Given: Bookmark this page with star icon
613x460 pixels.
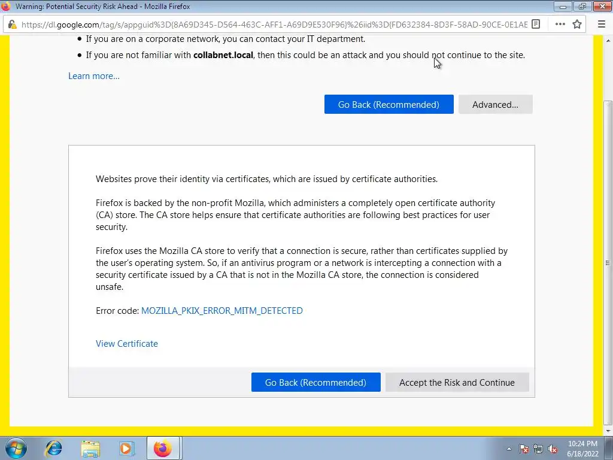Looking at the screenshot, I should click(x=577, y=24).
